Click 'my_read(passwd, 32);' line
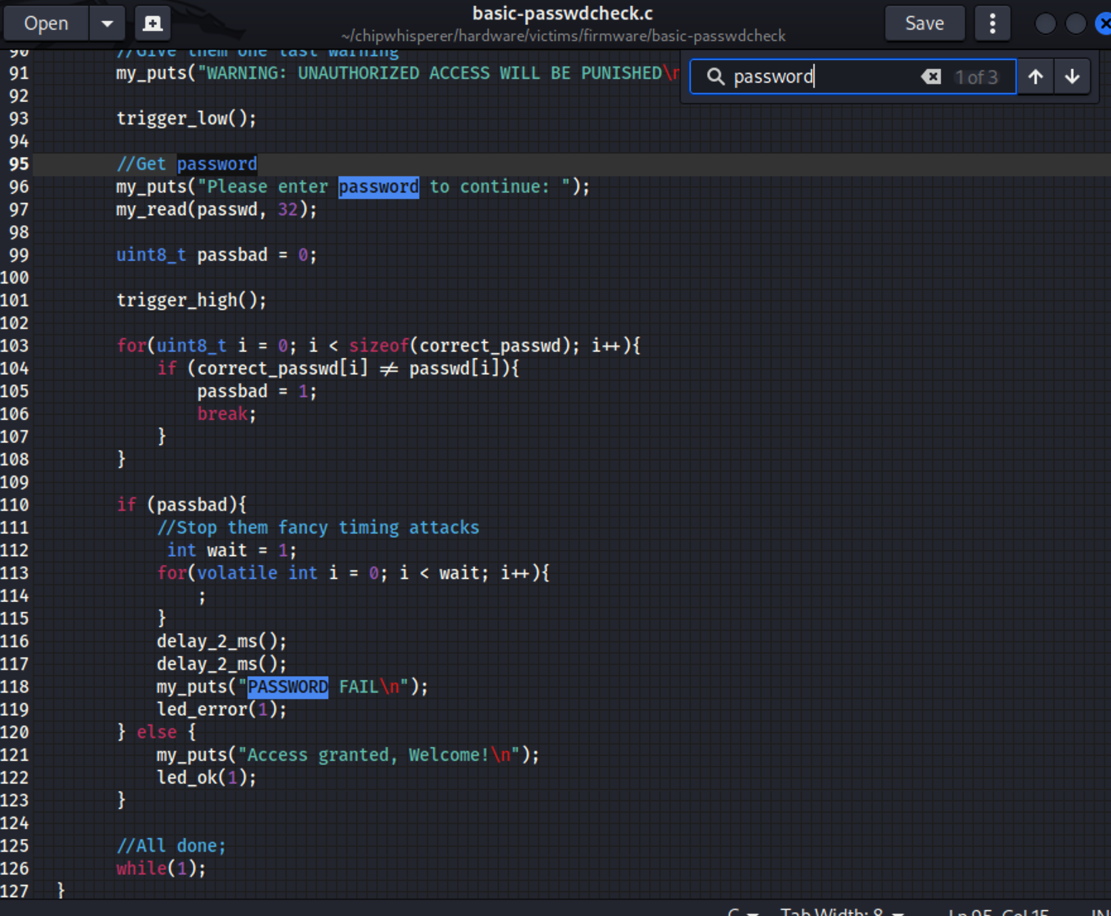 point(217,210)
